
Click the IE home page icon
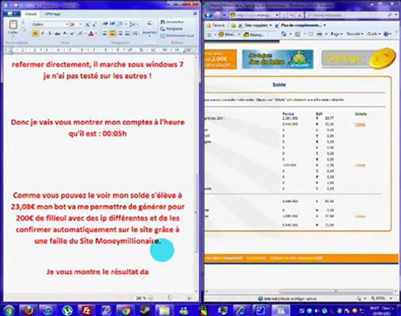tap(284, 34)
